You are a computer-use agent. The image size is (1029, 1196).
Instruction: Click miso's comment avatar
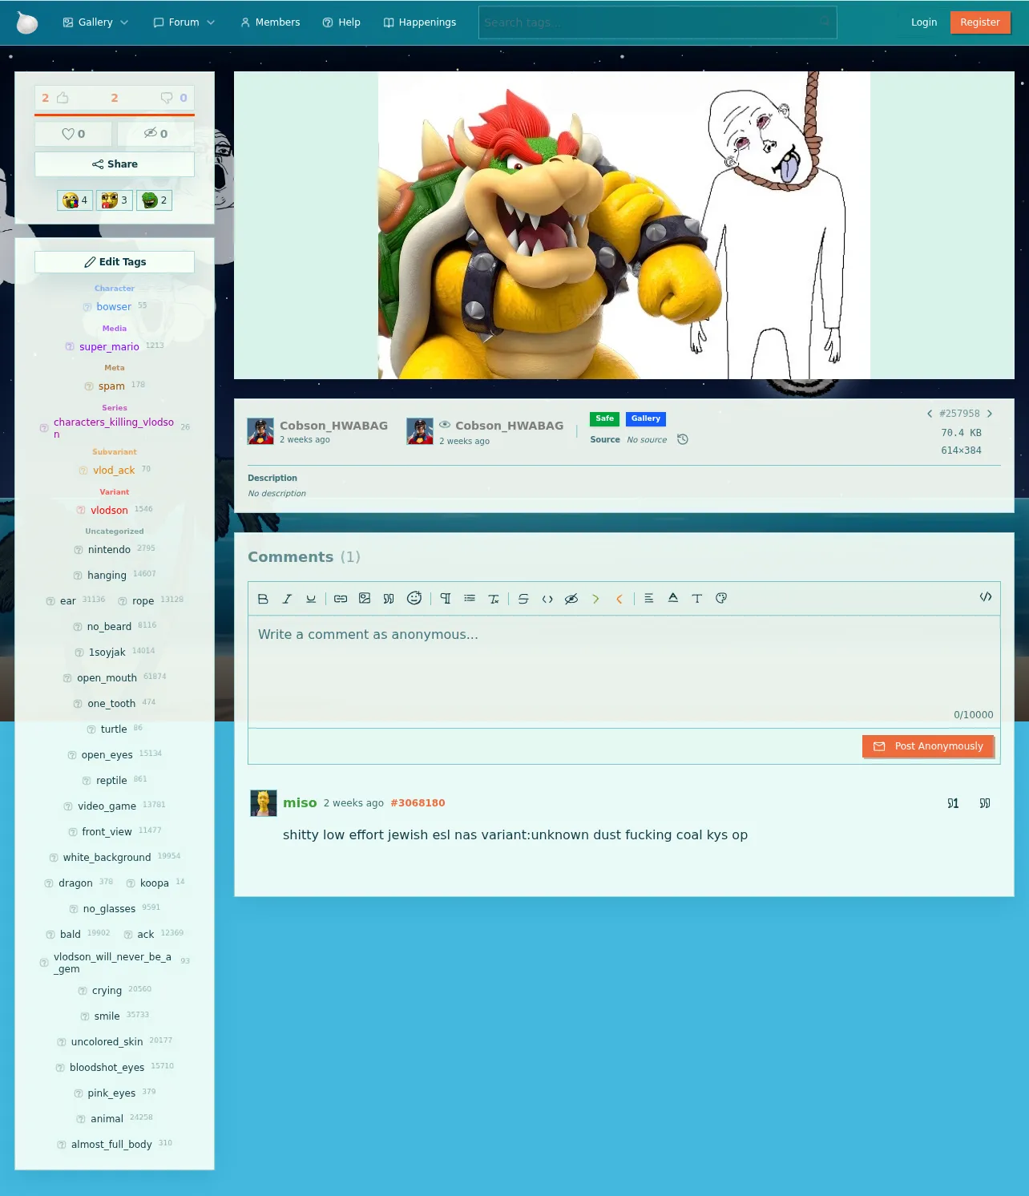point(264,803)
